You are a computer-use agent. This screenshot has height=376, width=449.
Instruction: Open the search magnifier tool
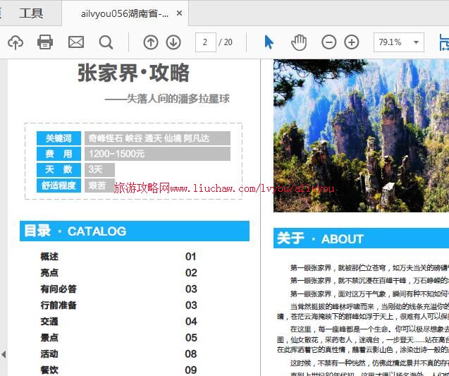[106, 42]
